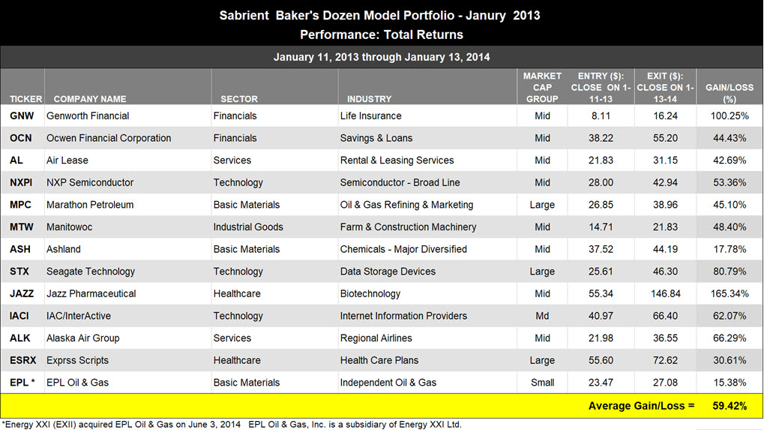Select the 59.42% average value
This screenshot has width=764, height=430.
click(730, 406)
